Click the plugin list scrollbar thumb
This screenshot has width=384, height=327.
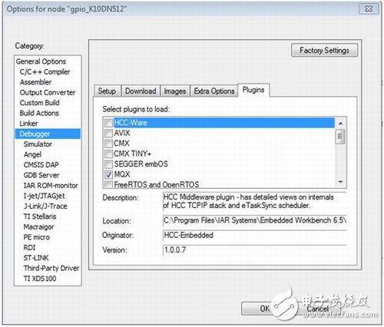pyautogui.click(x=340, y=137)
